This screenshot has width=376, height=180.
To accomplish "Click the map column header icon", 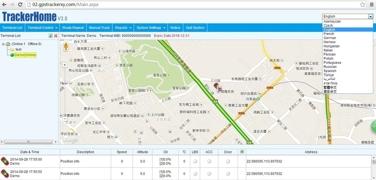I will pos(242,151).
